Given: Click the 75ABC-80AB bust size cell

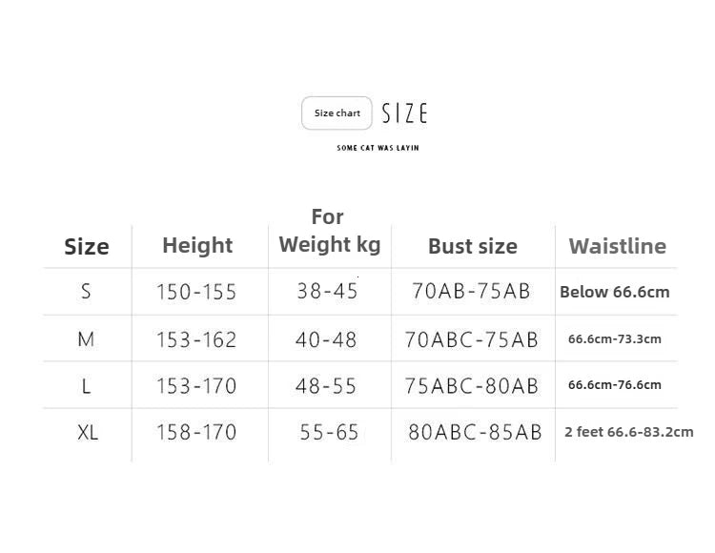Looking at the screenshot, I should (471, 385).
